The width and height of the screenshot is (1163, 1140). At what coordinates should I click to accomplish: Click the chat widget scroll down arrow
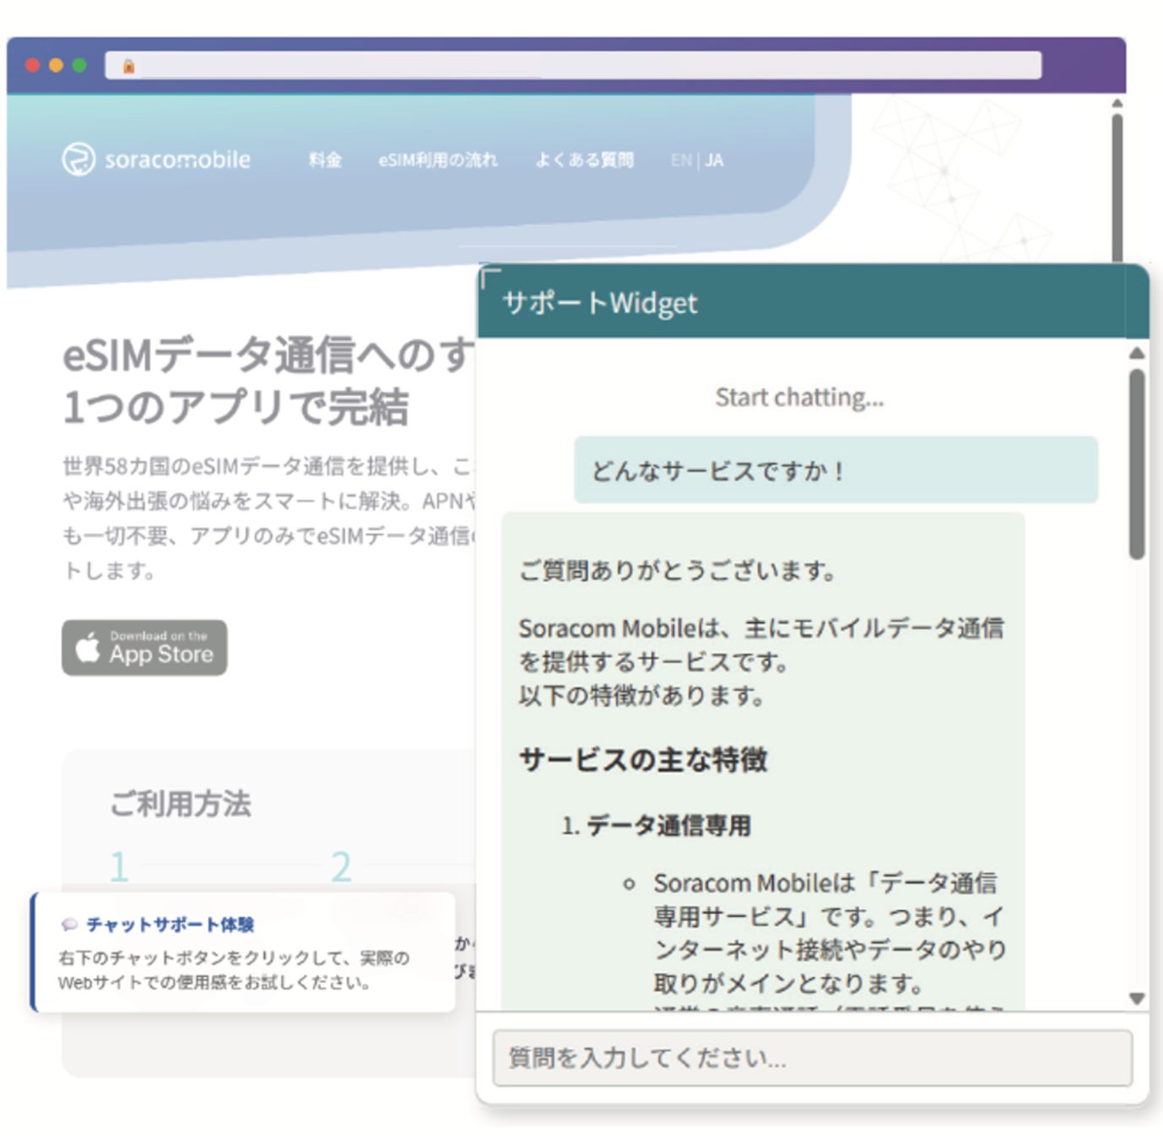[1137, 998]
